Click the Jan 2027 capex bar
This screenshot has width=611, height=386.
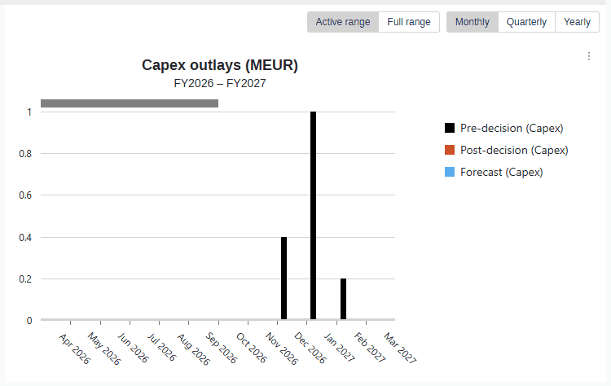click(343, 299)
